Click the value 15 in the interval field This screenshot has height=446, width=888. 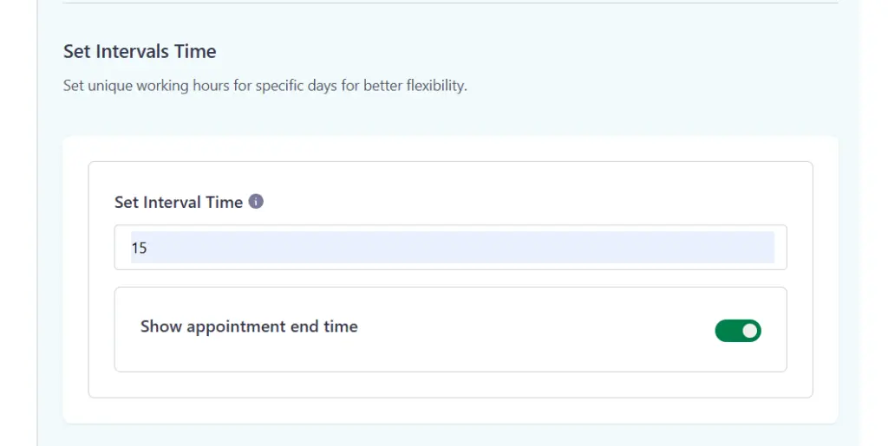click(140, 248)
